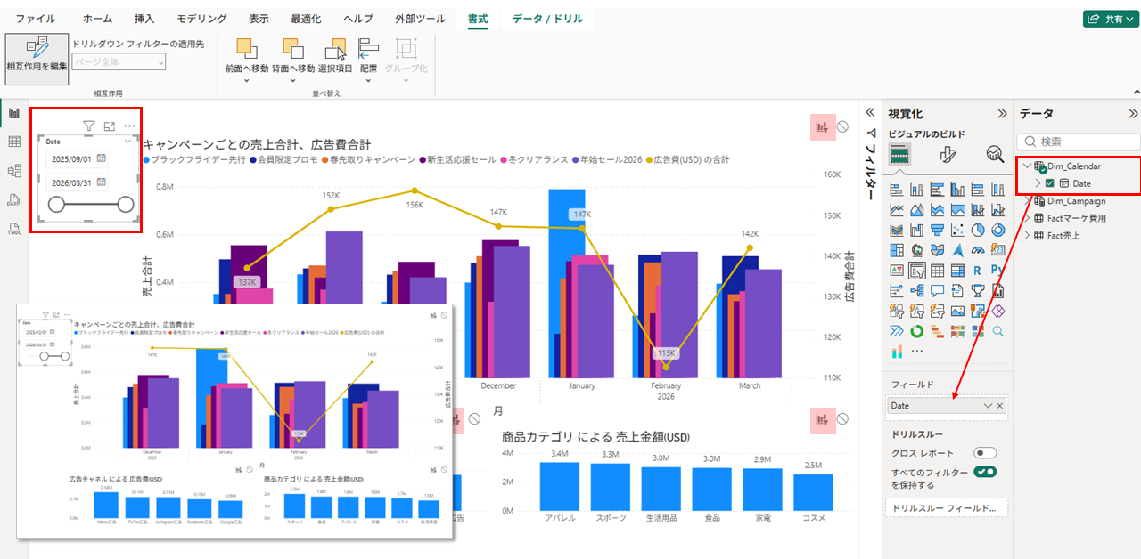This screenshot has width=1141, height=559.
Task: Click the 相互作用を編集 (Edit interactions) button
Action: pyautogui.click(x=37, y=58)
